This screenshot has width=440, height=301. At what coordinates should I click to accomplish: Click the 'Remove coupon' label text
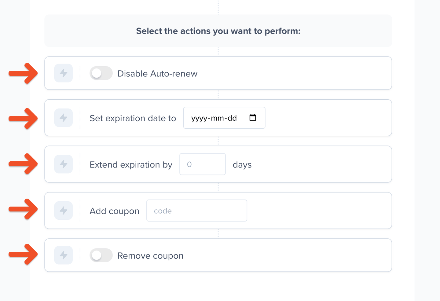pos(150,256)
